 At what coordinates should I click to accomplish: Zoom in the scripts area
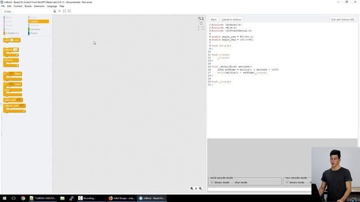pyautogui.click(x=200, y=189)
